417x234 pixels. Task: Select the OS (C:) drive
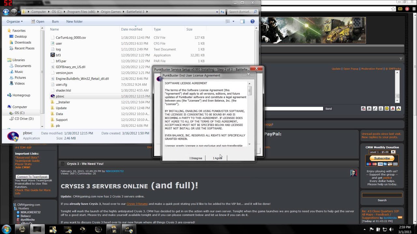20,113
